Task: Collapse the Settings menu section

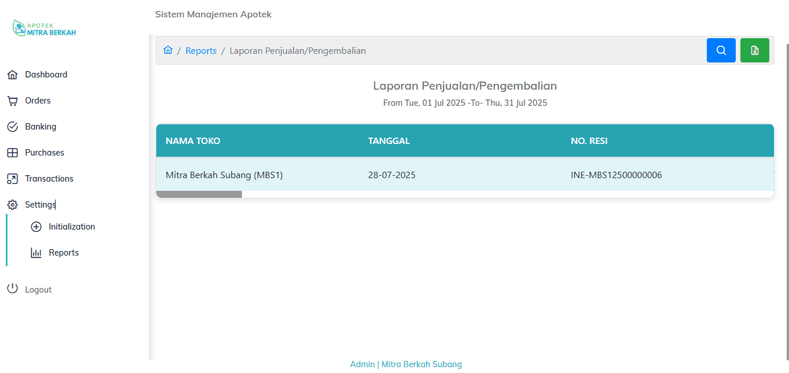Action: pos(40,205)
